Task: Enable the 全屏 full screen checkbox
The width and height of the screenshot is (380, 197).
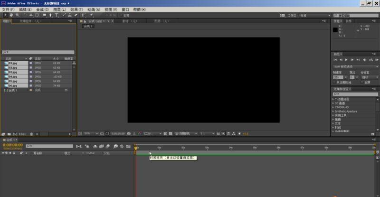Action: [x=362, y=82]
